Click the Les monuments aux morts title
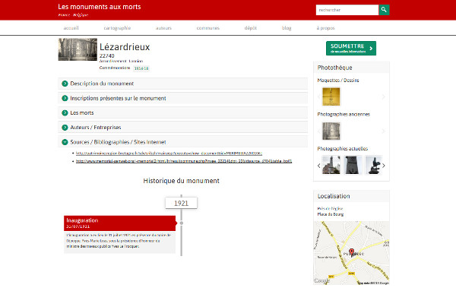Screen dimensions: 456x291 tap(99, 7)
